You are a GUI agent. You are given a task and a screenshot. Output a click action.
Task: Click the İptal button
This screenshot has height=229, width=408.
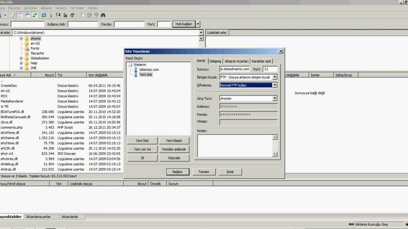pos(230,172)
